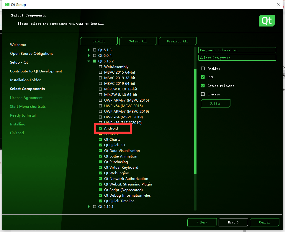Uncheck Qt Network Authorization checkbox

pyautogui.click(x=100, y=179)
